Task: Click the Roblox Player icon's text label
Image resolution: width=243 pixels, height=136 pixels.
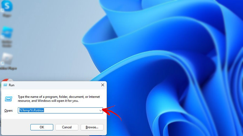Action: point(7,68)
